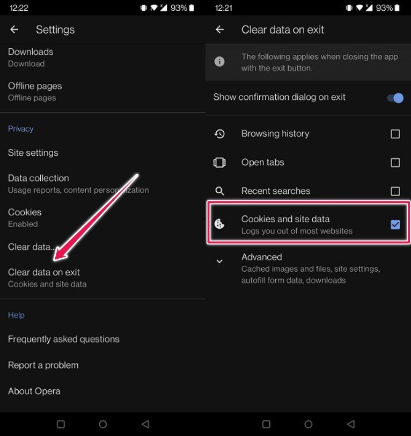Check the Browsing history checkbox

click(x=395, y=134)
